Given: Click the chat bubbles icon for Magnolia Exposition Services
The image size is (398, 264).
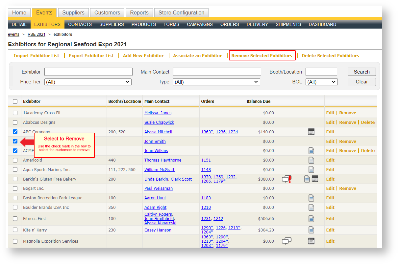Looking at the screenshot, I should click(x=286, y=241).
